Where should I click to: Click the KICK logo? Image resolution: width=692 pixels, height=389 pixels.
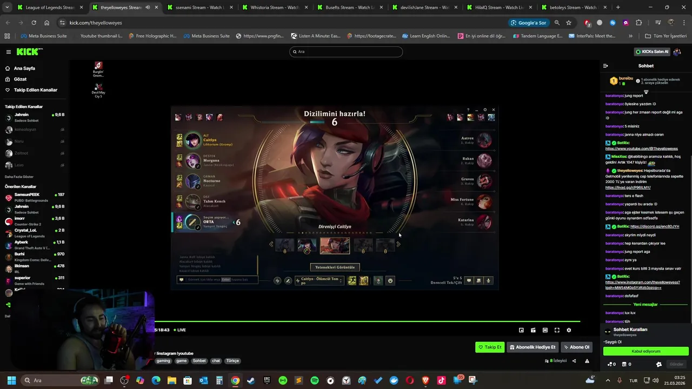coord(29,52)
